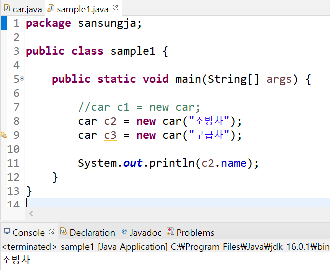This screenshot has width=330, height=270.
Task: Open the Problems view tab
Action: pyautogui.click(x=195, y=232)
